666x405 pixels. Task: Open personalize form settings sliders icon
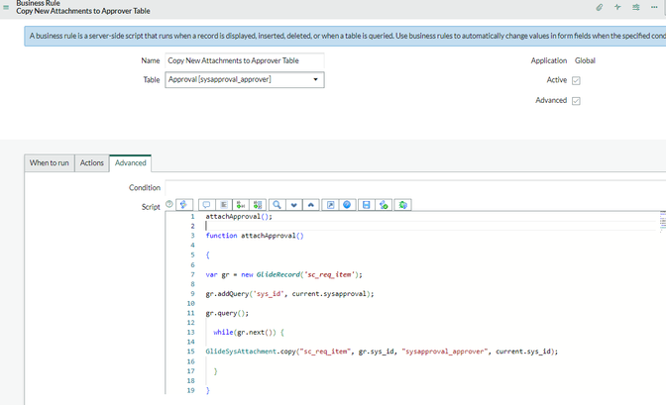click(x=636, y=7)
